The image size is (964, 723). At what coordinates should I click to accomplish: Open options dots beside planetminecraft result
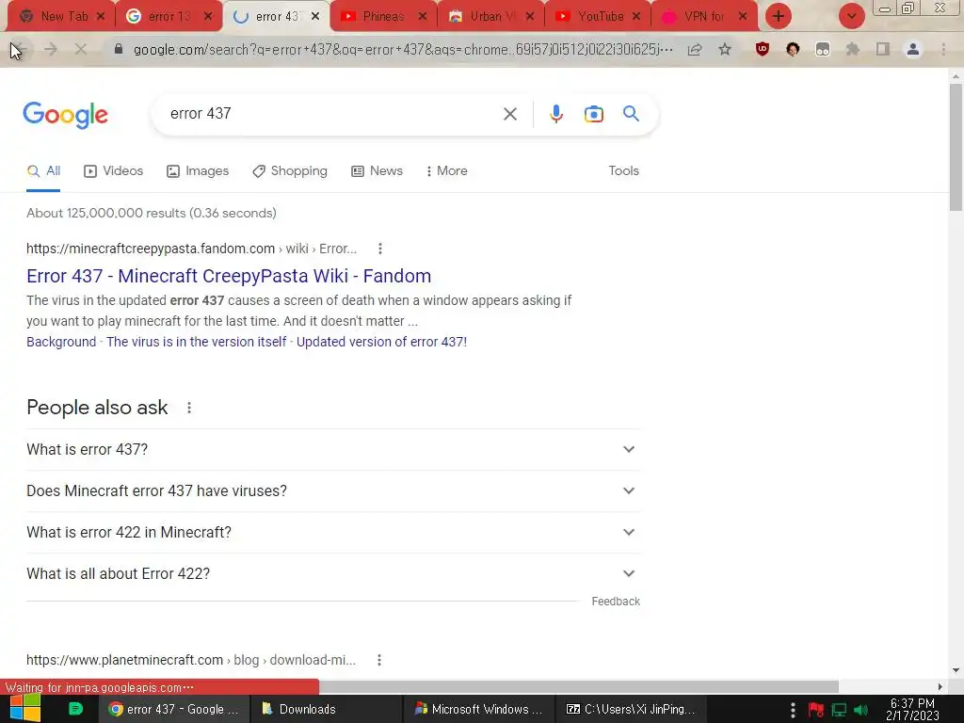pyautogui.click(x=379, y=660)
